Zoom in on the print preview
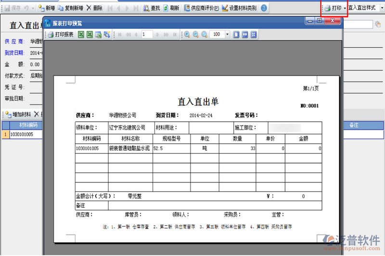 [187, 35]
